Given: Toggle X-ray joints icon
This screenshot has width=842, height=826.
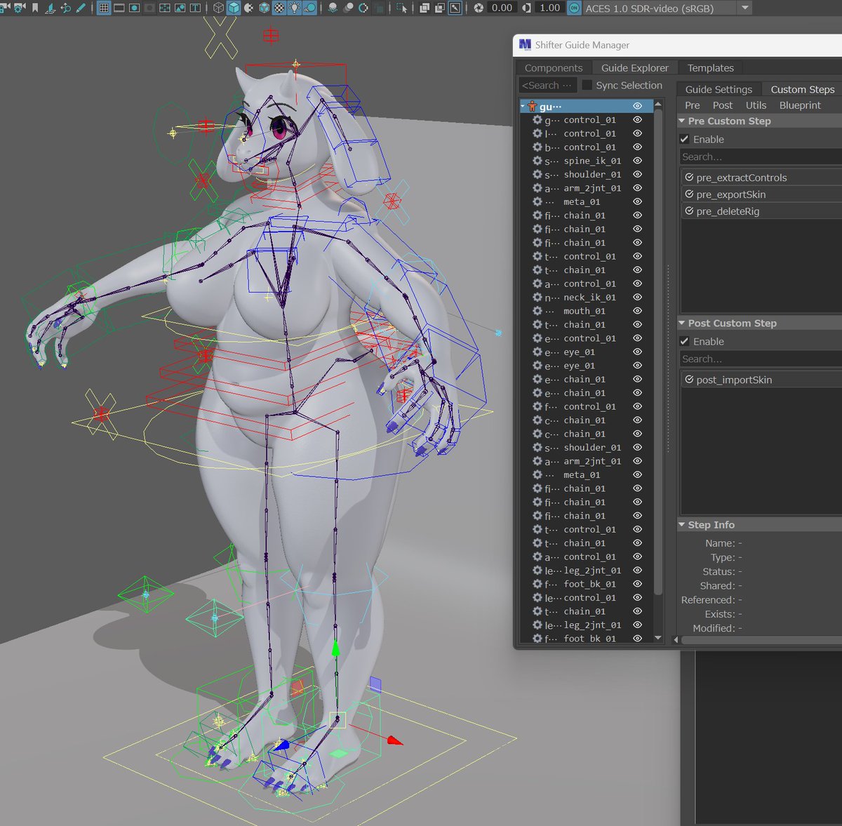Looking at the screenshot, I should point(455,8).
